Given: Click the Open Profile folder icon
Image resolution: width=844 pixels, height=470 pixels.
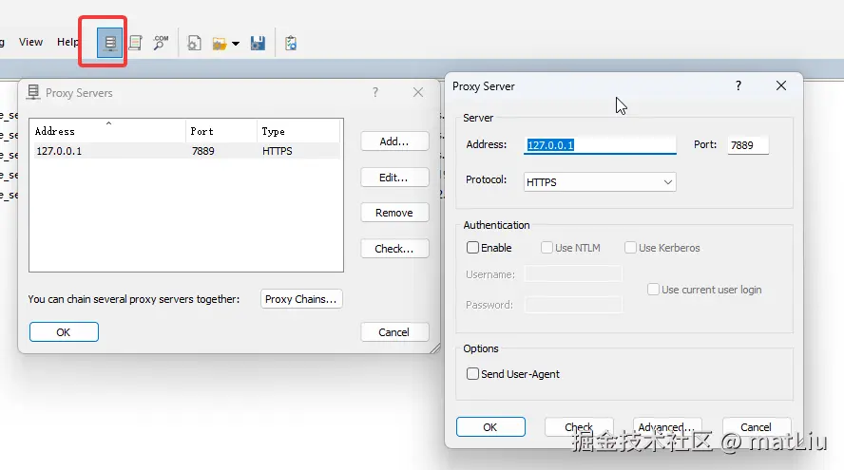Looking at the screenshot, I should point(219,44).
